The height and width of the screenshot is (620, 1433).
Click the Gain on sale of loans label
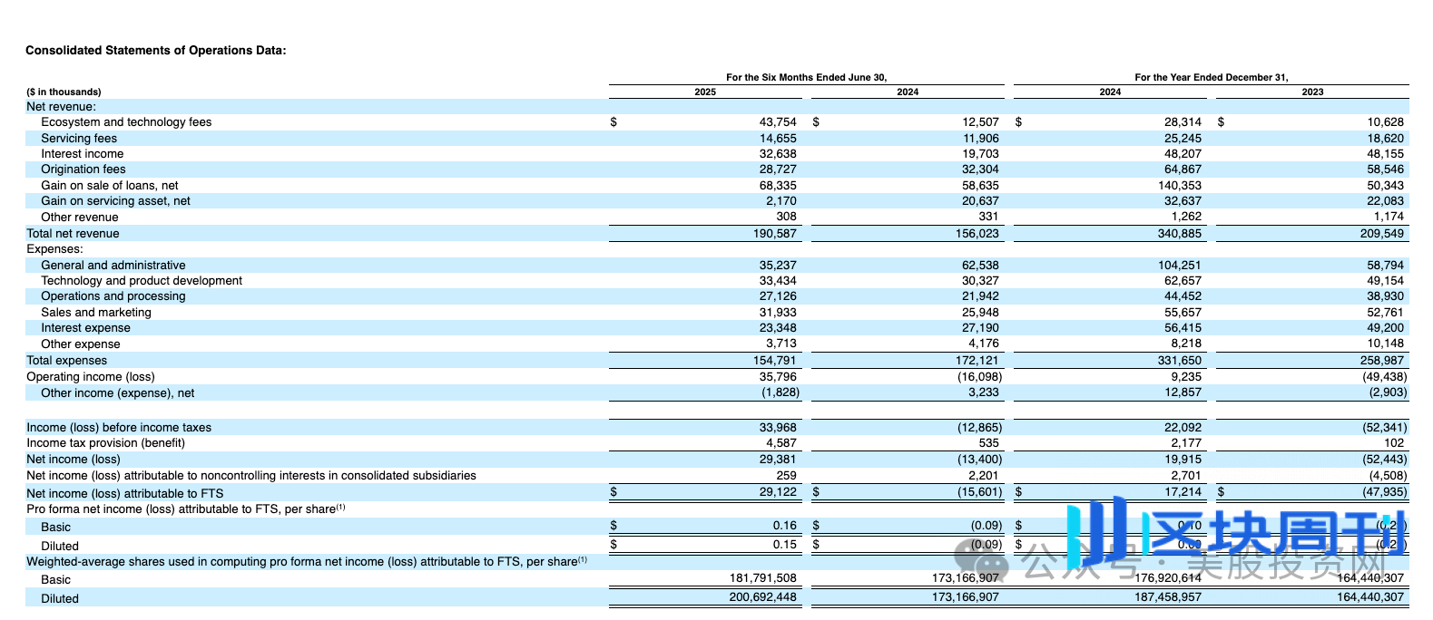pyautogui.click(x=110, y=186)
